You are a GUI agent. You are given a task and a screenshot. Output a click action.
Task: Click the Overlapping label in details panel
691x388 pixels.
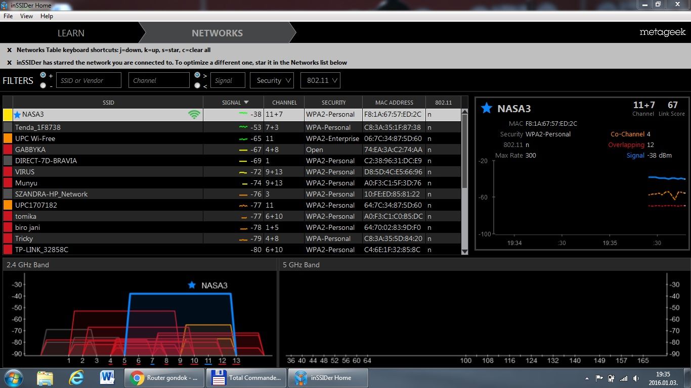point(626,145)
